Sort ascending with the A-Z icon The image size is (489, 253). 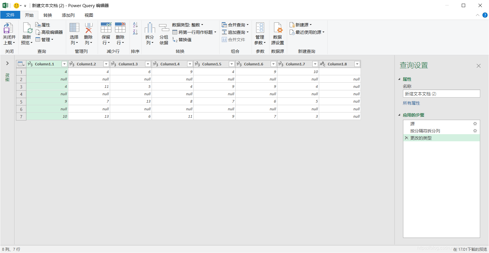(x=135, y=25)
